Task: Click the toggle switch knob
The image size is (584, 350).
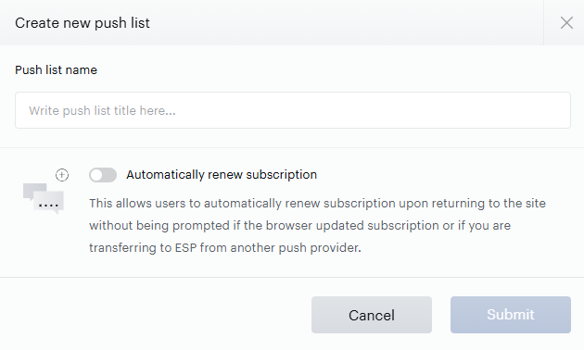Action: pyautogui.click(x=96, y=175)
